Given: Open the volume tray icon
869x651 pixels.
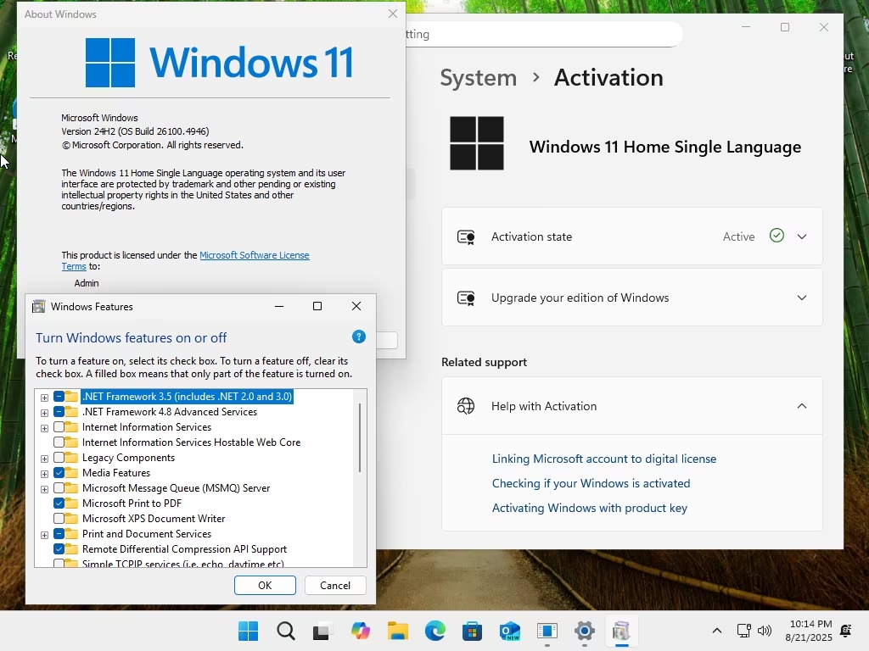Looking at the screenshot, I should point(765,631).
